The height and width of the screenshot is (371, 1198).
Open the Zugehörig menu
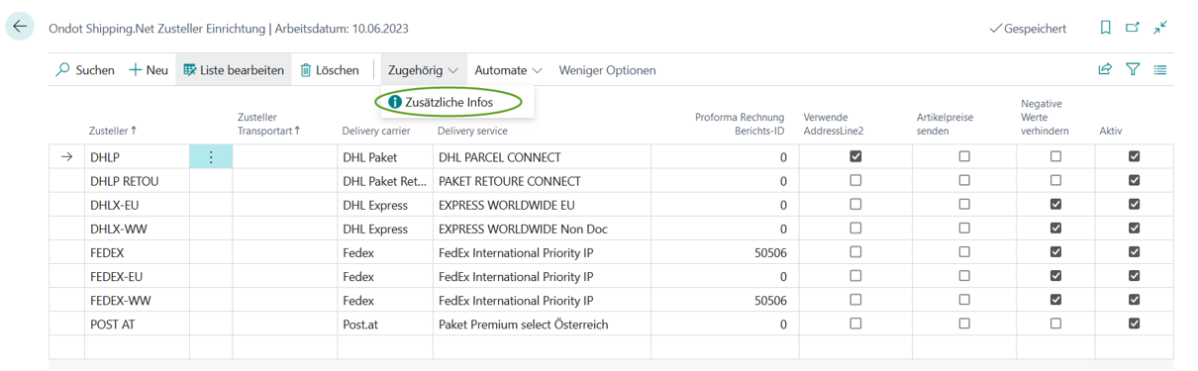[423, 70]
